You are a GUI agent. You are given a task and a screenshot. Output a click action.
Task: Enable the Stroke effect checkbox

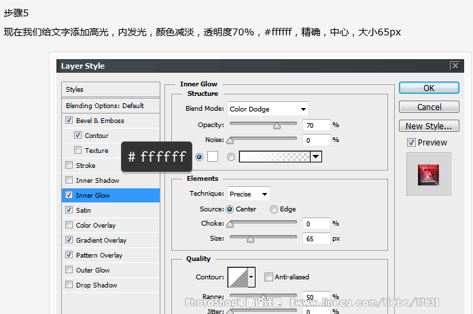coord(69,165)
